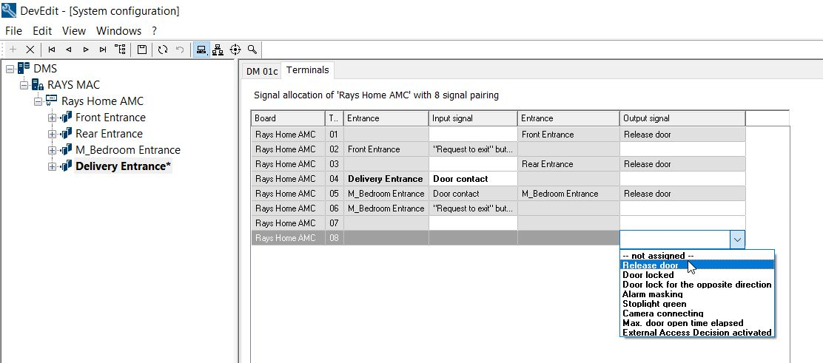823x363 pixels.
Task: Close the output signal dropdown via its arrow
Action: 736,239
